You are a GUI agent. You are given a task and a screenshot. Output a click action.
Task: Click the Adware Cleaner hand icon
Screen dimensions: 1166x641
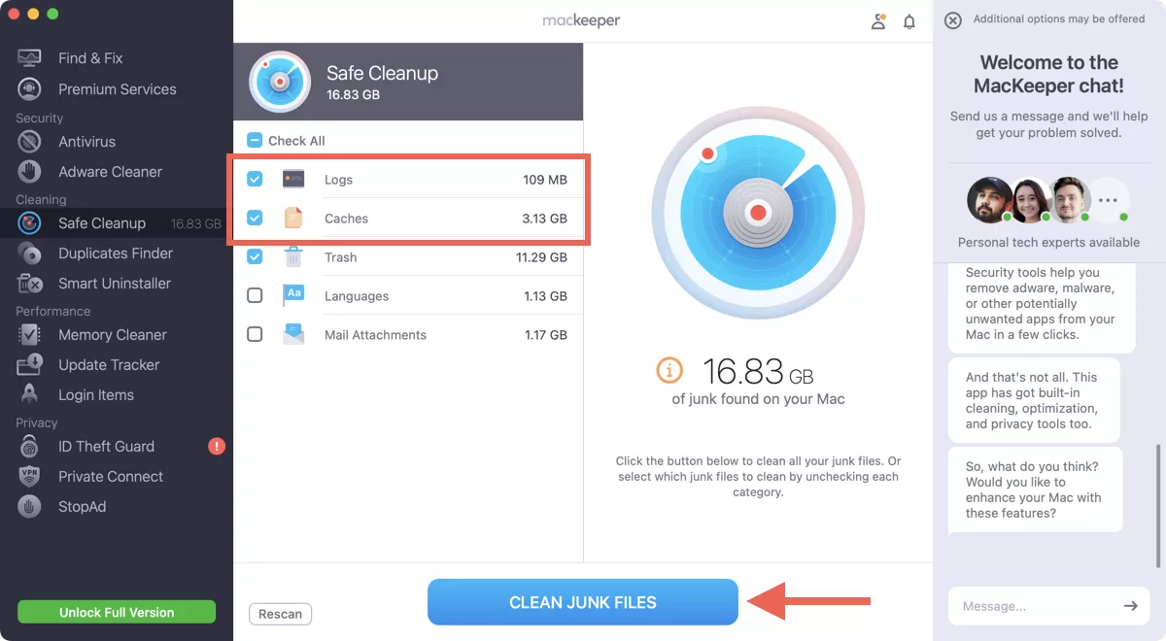(30, 172)
